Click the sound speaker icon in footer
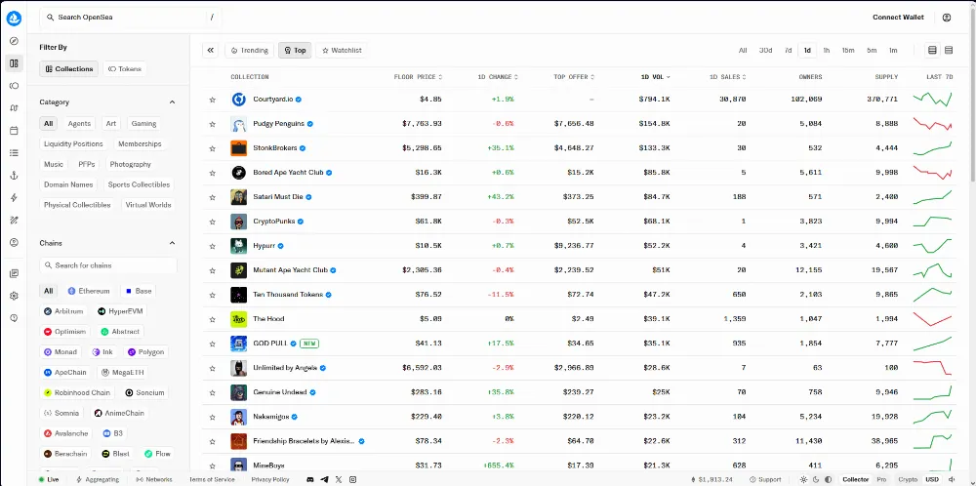The image size is (976, 486). [951, 480]
